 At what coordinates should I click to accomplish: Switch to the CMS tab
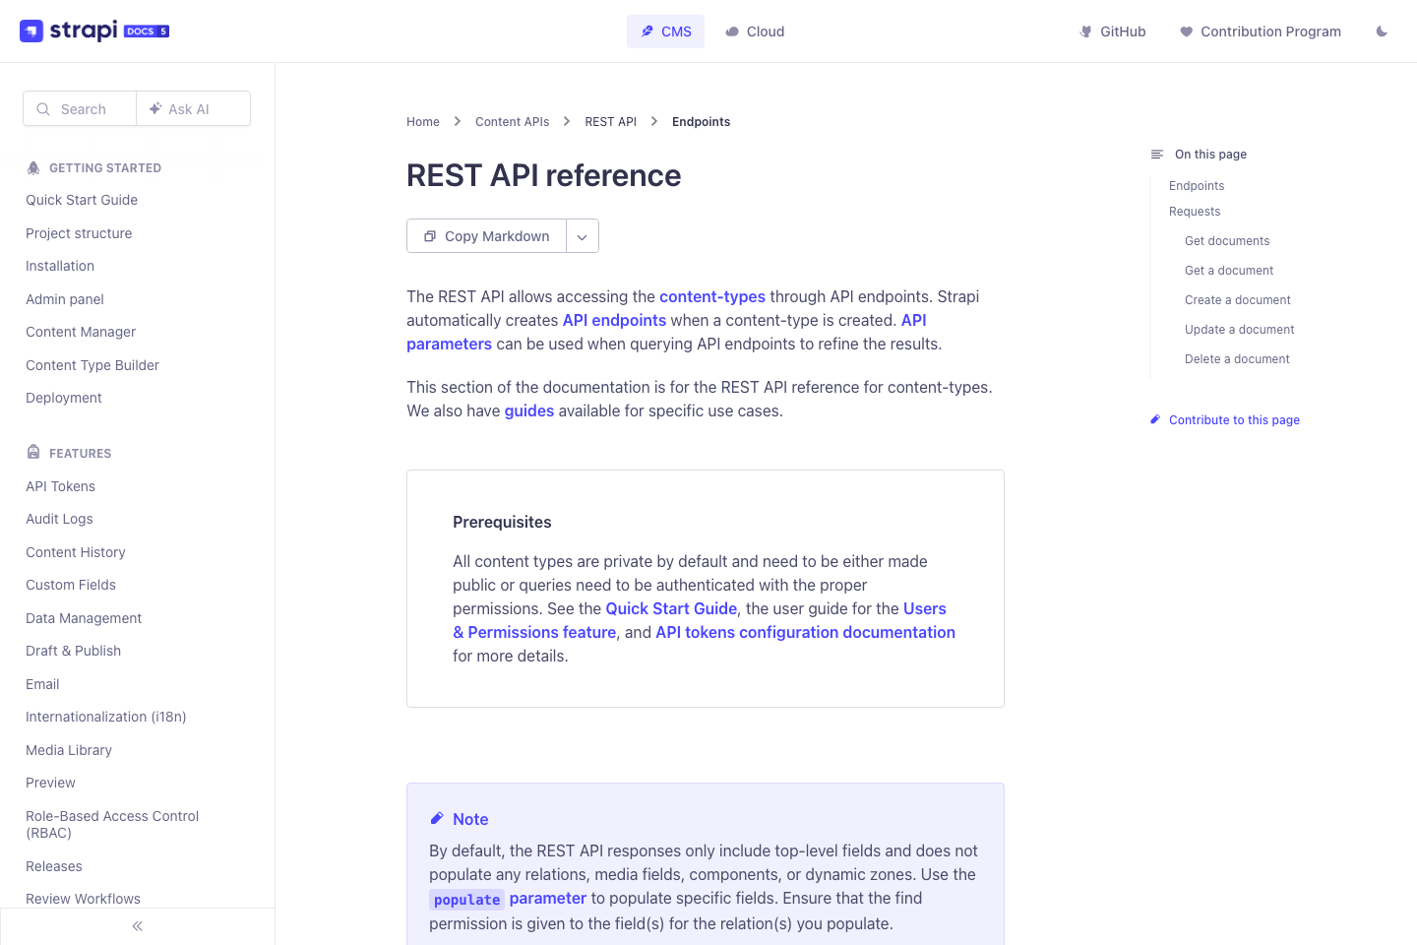[665, 31]
